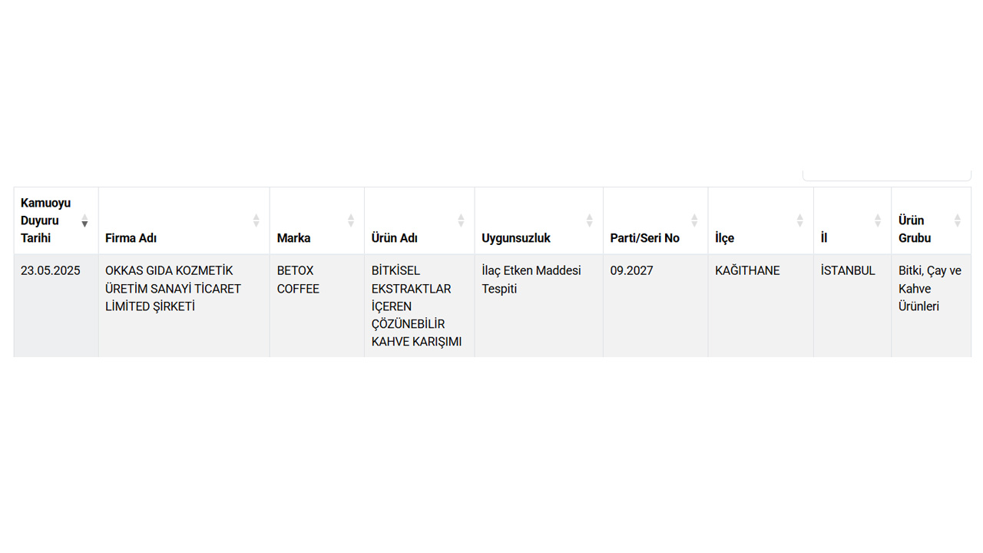This screenshot has height=553, width=983.
Task: Sort the Ürün Grubu column arrows
Action: [957, 220]
